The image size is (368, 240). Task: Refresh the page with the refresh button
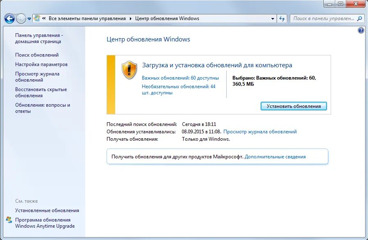(x=282, y=18)
